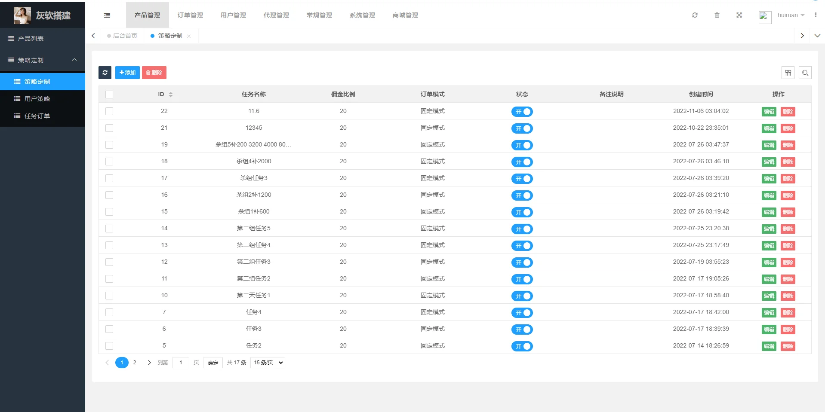The image size is (825, 412).
Task: Open the 15 条/页 page size dropdown
Action: click(x=268, y=363)
